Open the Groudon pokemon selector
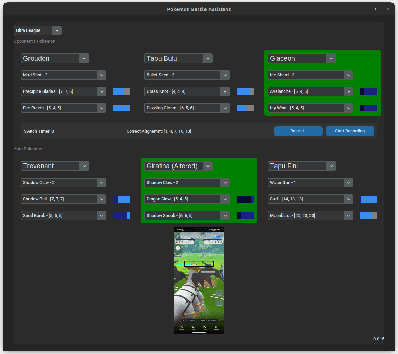Viewport: 398px width, 354px height. coord(55,58)
